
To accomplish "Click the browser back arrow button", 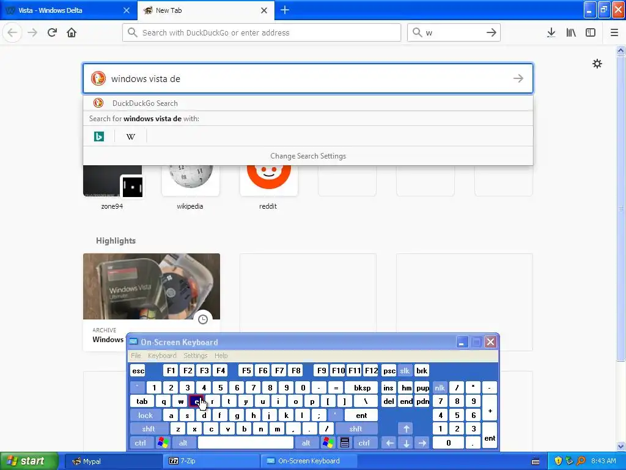I will [12, 32].
